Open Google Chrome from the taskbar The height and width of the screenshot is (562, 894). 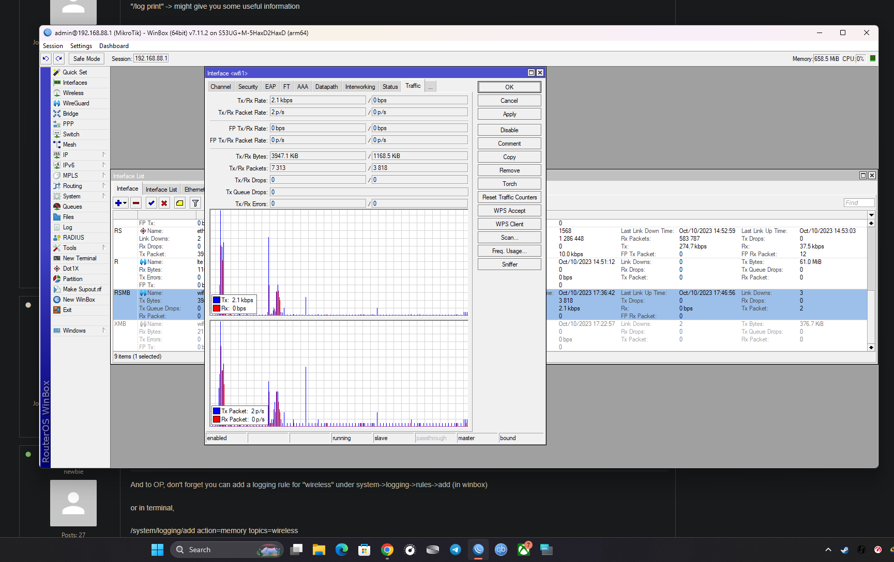(x=387, y=550)
